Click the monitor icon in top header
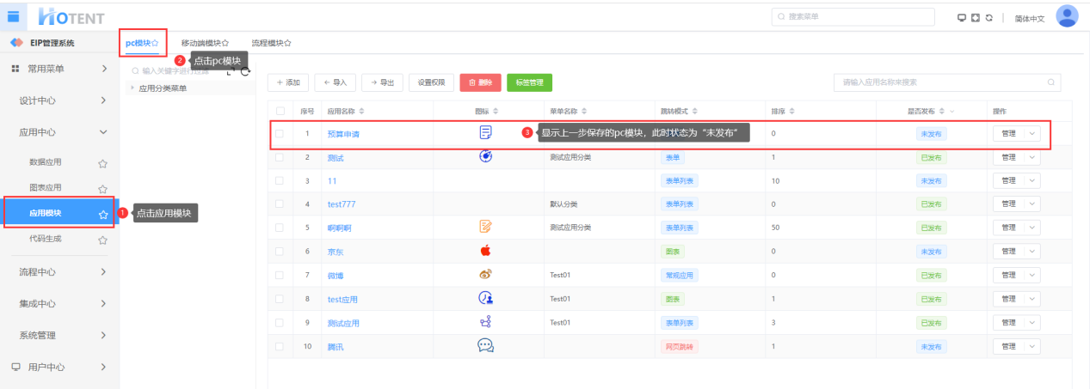The width and height of the screenshot is (1090, 389). point(962,17)
